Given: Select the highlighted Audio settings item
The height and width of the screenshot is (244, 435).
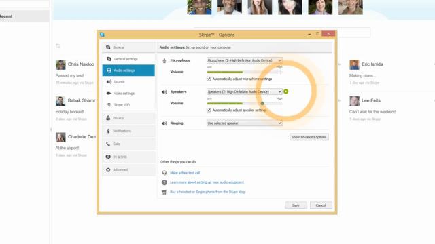Looking at the screenshot, I should tap(128, 70).
